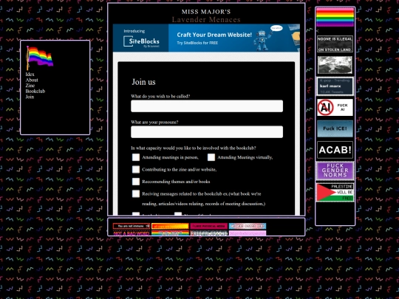Click the crossed-out AI 'Fuck AI' badge
Image resolution: width=399 pixels, height=299 pixels.
pyautogui.click(x=335, y=107)
